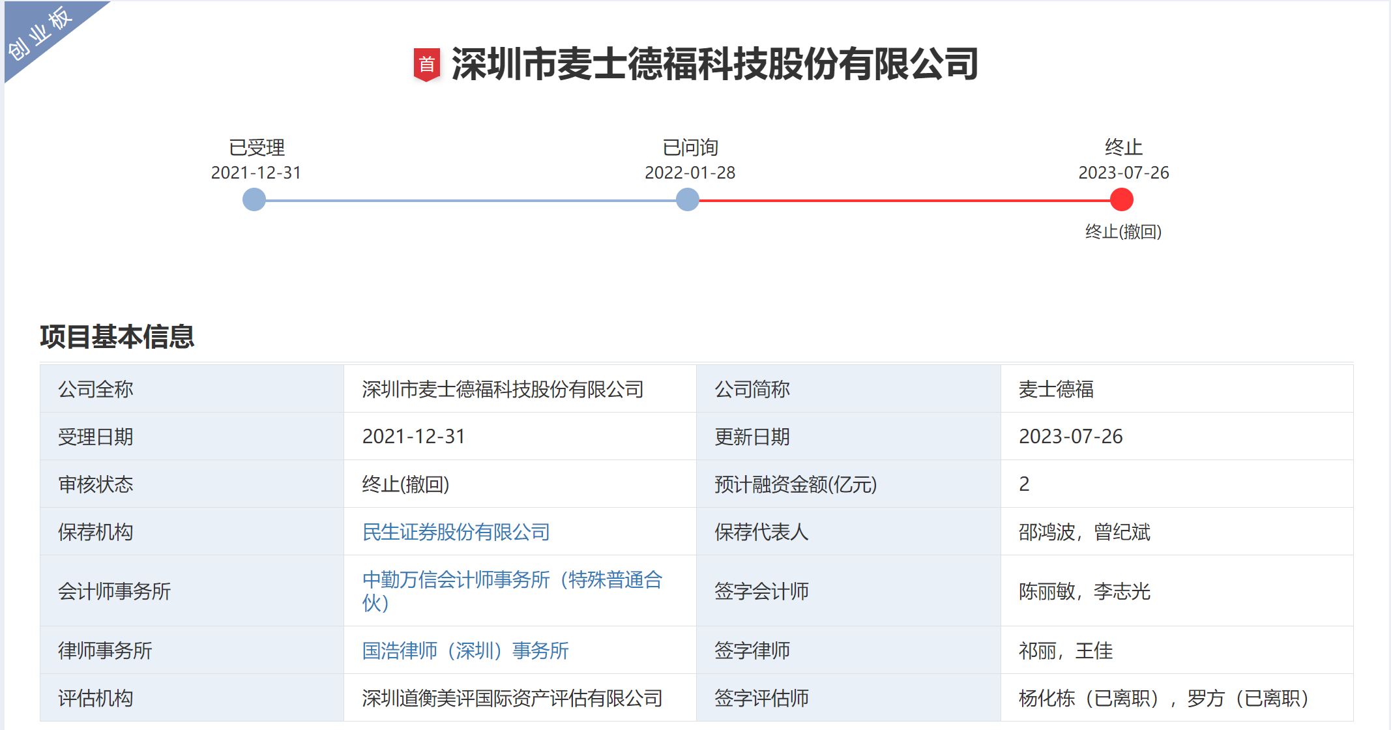Open 中勤万信会计师事务所 link
The height and width of the screenshot is (730, 1391).
pos(512,591)
